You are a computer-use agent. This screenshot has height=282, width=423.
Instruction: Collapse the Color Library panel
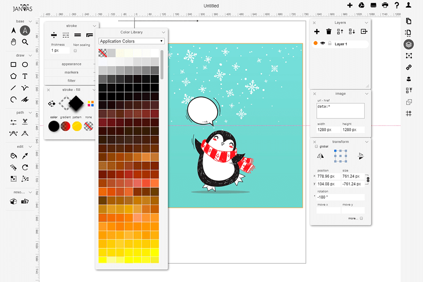163,32
